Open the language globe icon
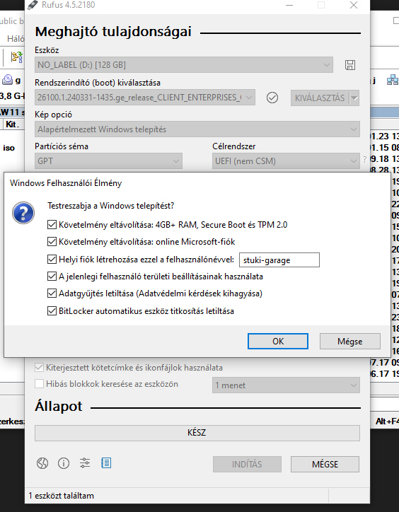The height and width of the screenshot is (512, 399). [42, 463]
